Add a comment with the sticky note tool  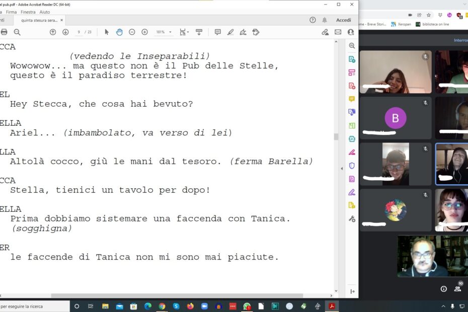pos(217,32)
